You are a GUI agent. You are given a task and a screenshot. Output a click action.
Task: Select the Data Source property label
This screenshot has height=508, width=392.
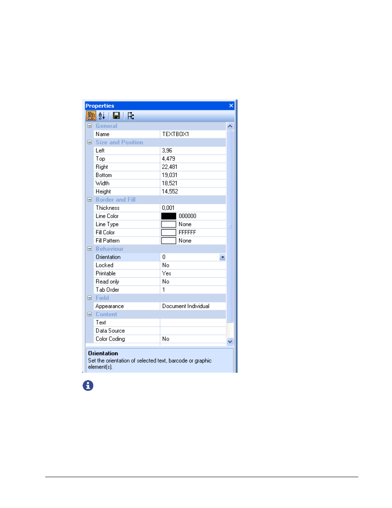110,331
